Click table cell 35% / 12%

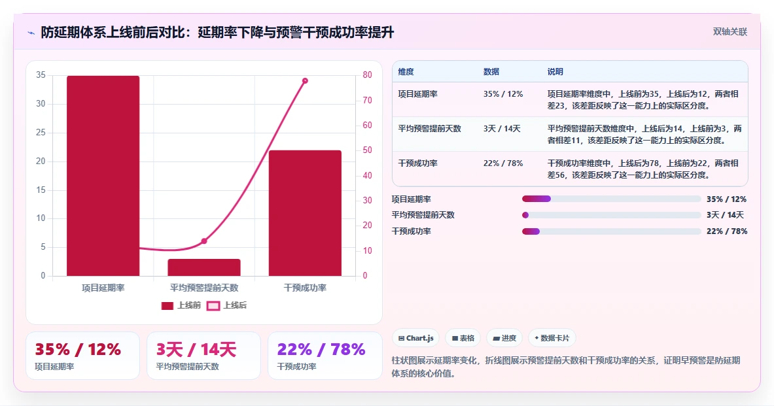click(x=503, y=93)
